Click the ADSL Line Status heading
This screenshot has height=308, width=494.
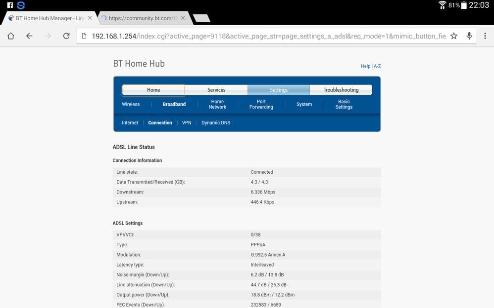coord(134,147)
